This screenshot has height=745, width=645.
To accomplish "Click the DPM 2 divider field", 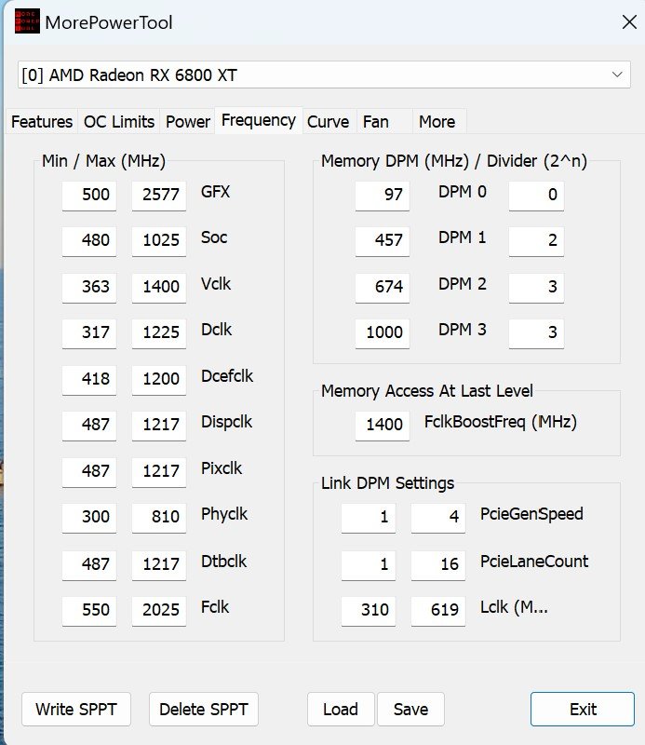I will click(536, 287).
